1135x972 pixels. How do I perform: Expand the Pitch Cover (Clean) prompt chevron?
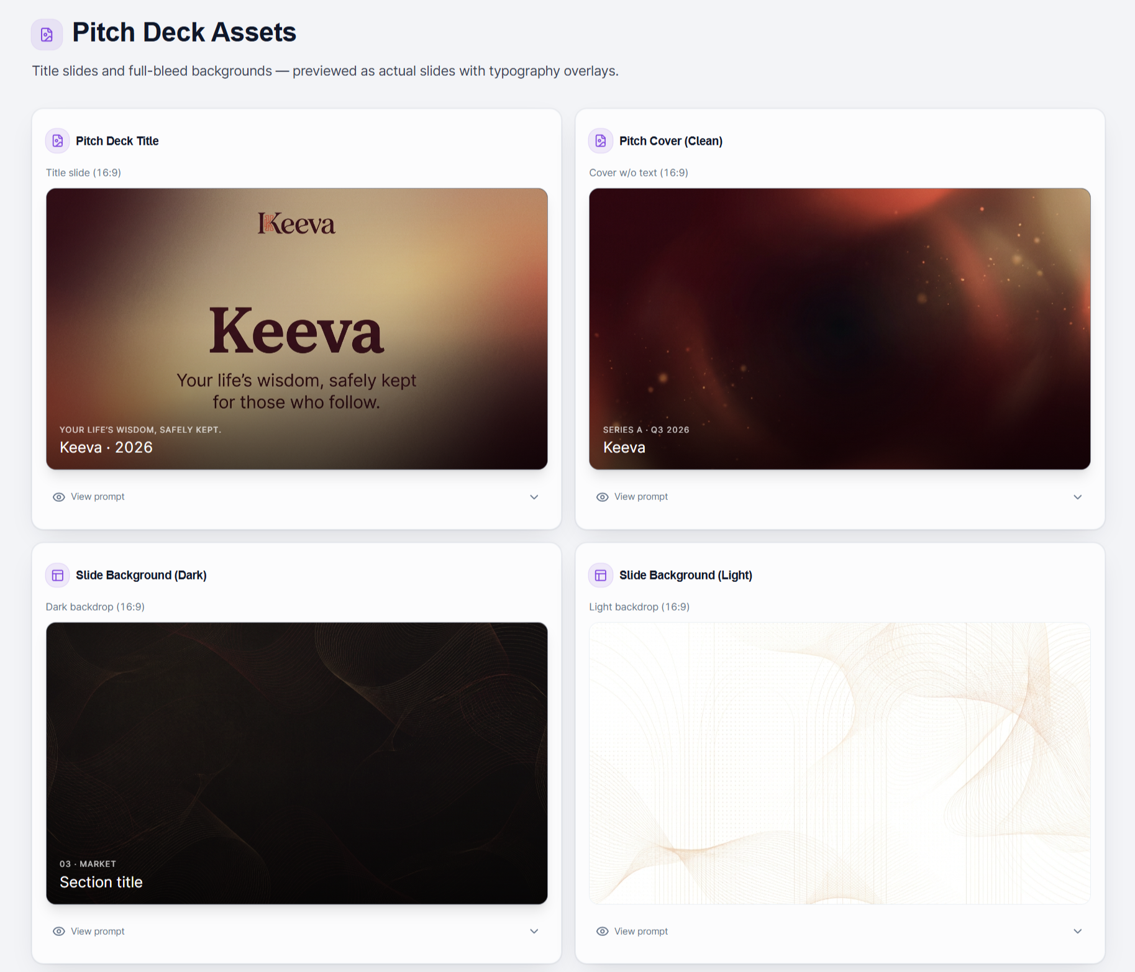(x=1078, y=497)
